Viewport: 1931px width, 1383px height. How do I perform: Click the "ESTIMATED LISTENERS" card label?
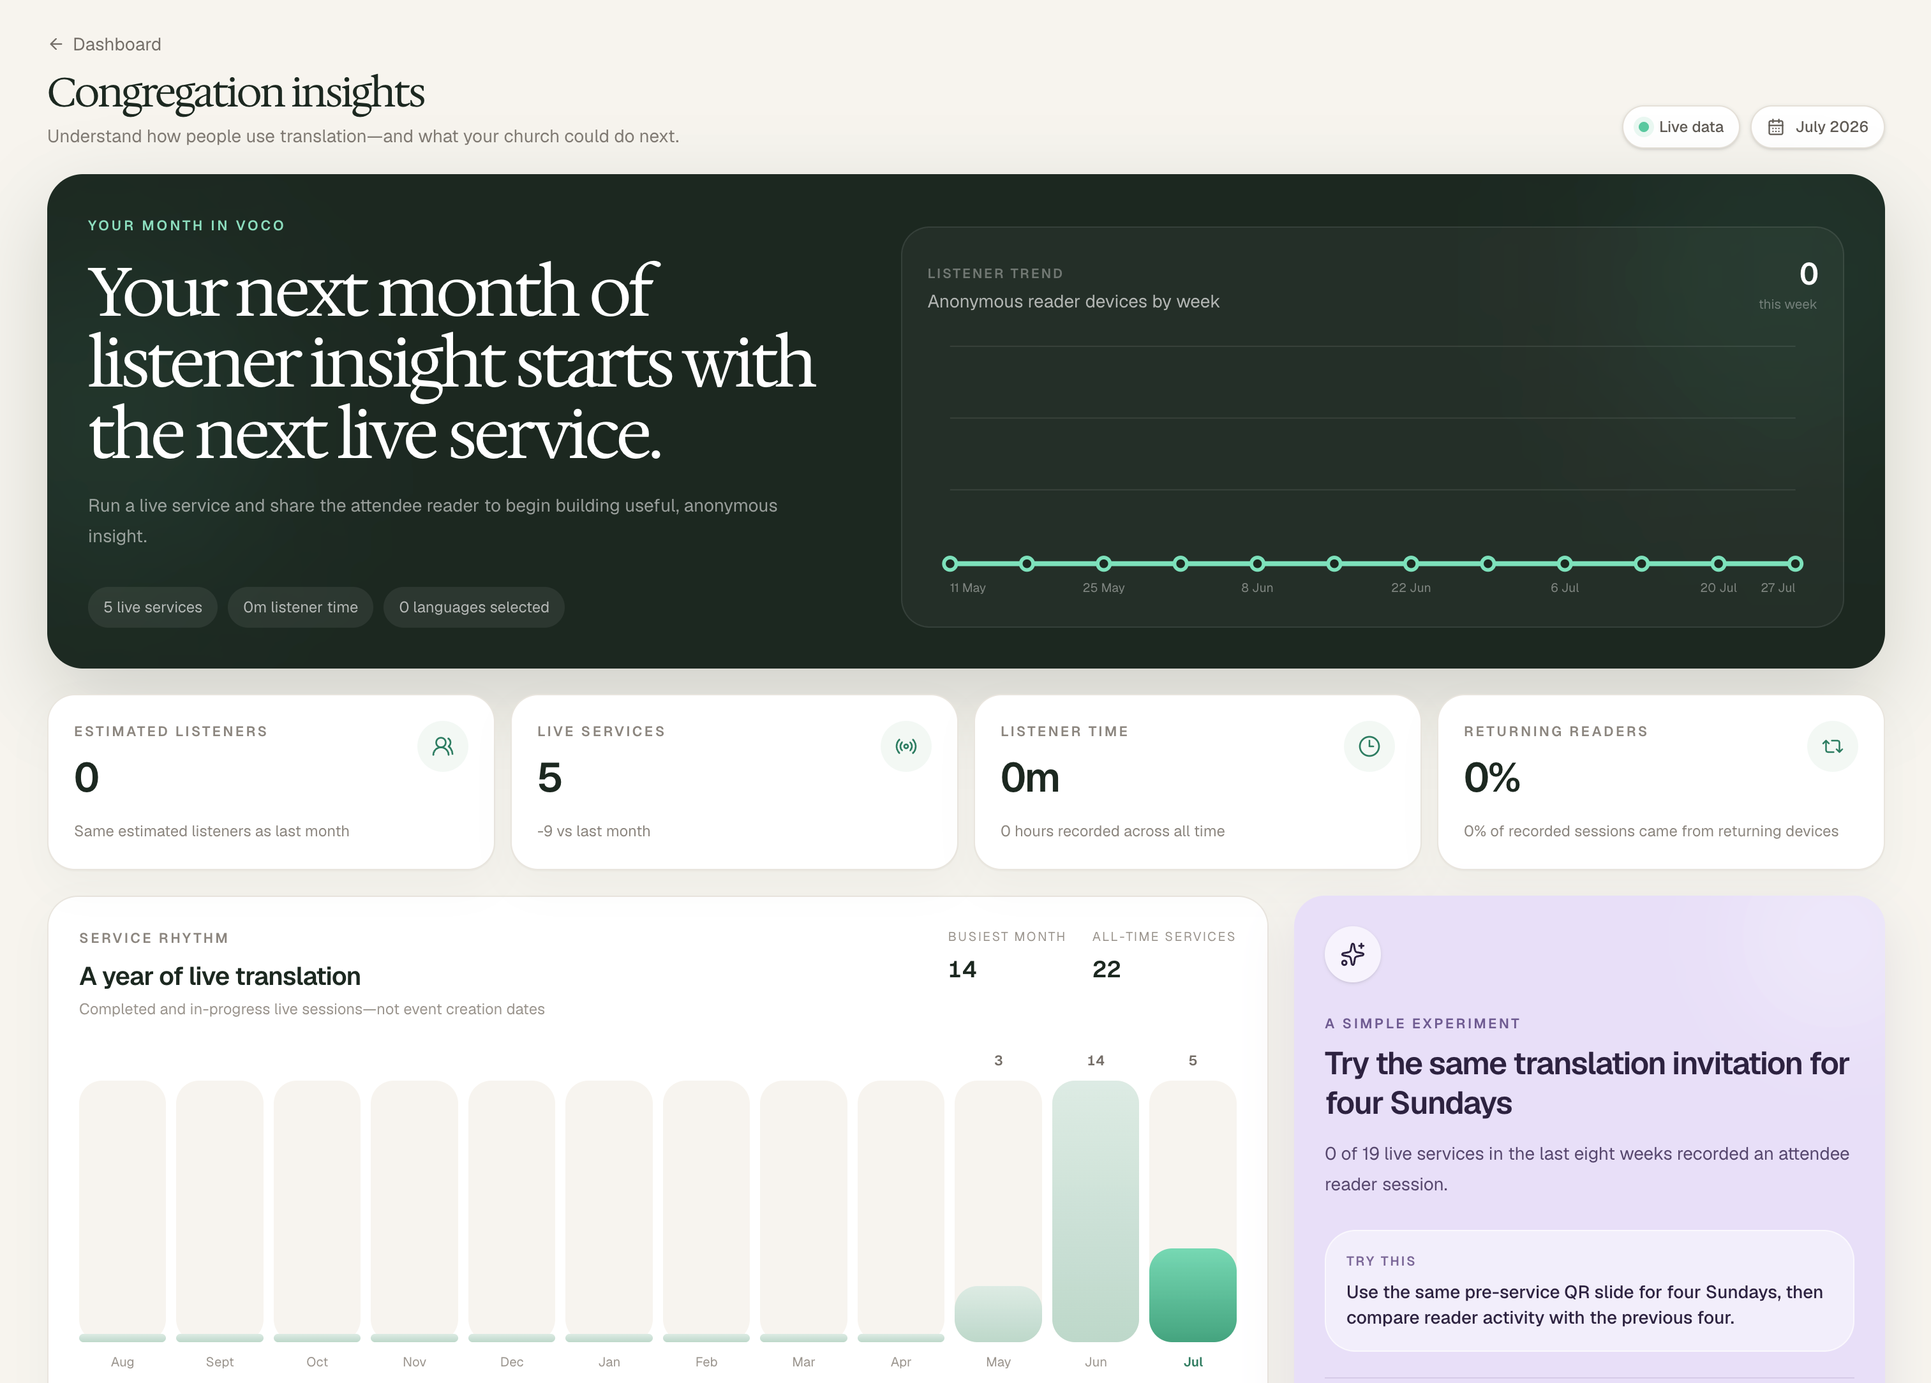coord(171,731)
